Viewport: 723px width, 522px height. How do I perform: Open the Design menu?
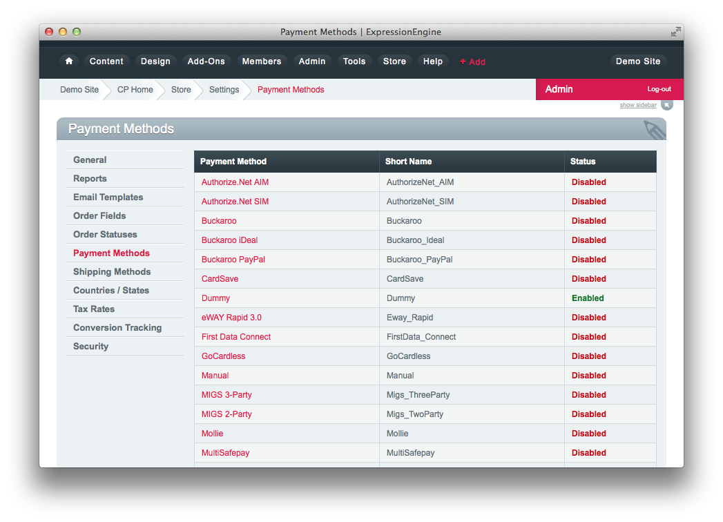pyautogui.click(x=155, y=61)
